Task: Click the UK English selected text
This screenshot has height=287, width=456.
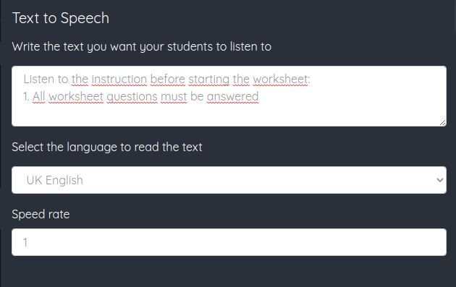Action: pyautogui.click(x=55, y=180)
